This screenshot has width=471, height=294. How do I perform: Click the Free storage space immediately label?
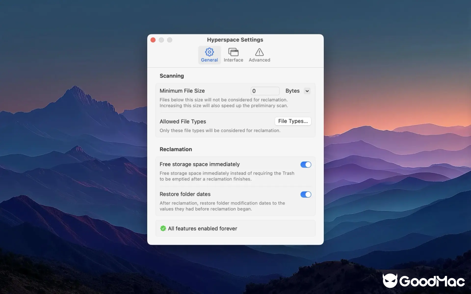200,164
